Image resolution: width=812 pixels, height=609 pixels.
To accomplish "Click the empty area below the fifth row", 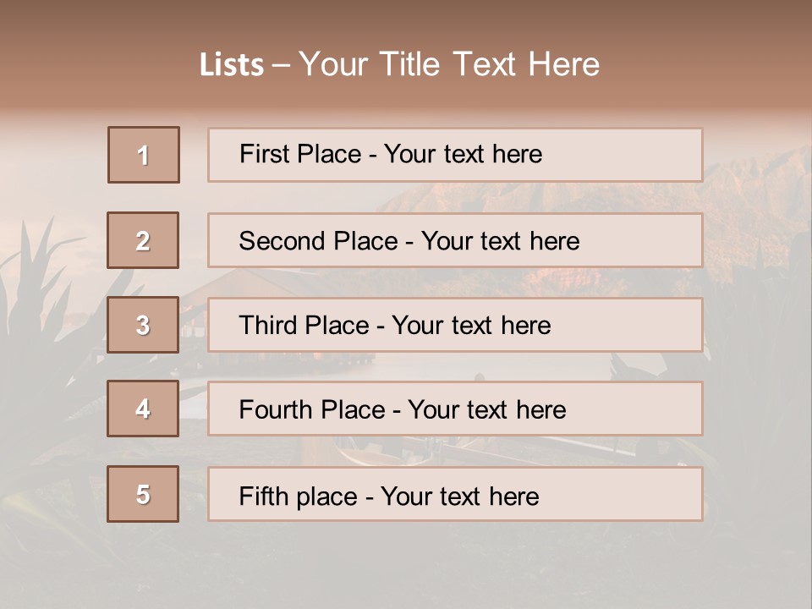I will click(406, 562).
